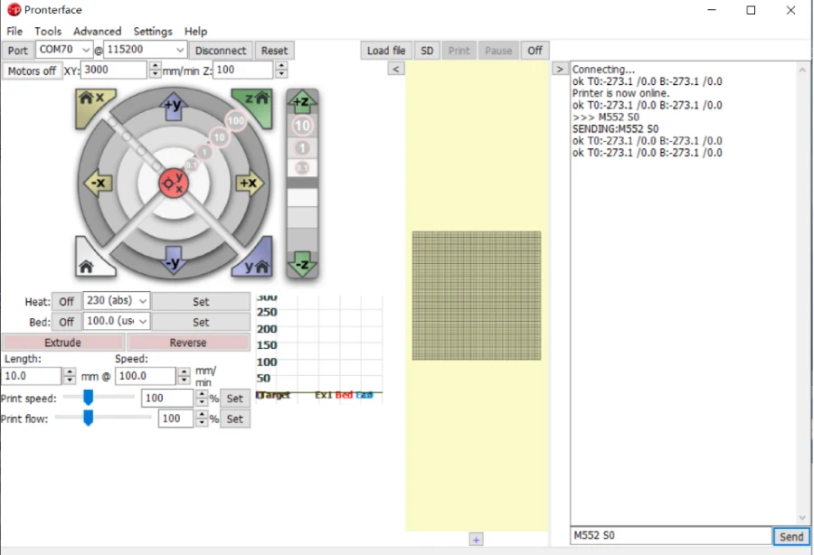Click Load file button
814x555 pixels.
point(386,51)
